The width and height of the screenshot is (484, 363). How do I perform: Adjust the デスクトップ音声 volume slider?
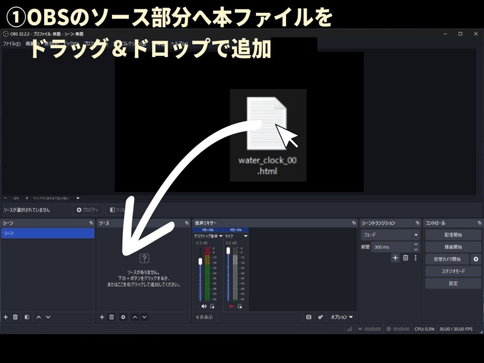click(x=200, y=261)
